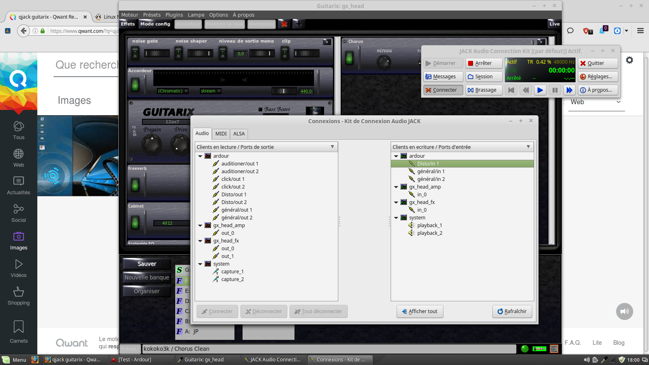649x365 pixels.
Task: Click the plus icon in Guitarix toolbar
Action: coord(299,24)
